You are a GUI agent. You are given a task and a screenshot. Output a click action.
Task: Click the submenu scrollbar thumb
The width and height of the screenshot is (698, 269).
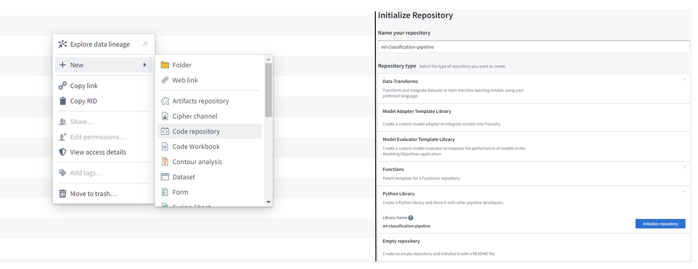tap(269, 90)
